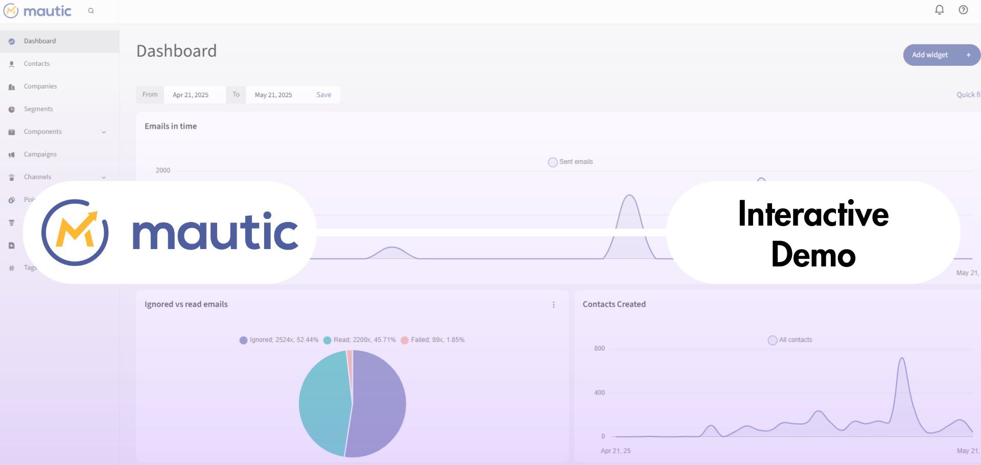
Task: Click the 400 axis label in Contacts Created
Action: point(599,393)
